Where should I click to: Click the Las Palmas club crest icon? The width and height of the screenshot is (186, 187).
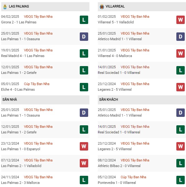[5, 7]
